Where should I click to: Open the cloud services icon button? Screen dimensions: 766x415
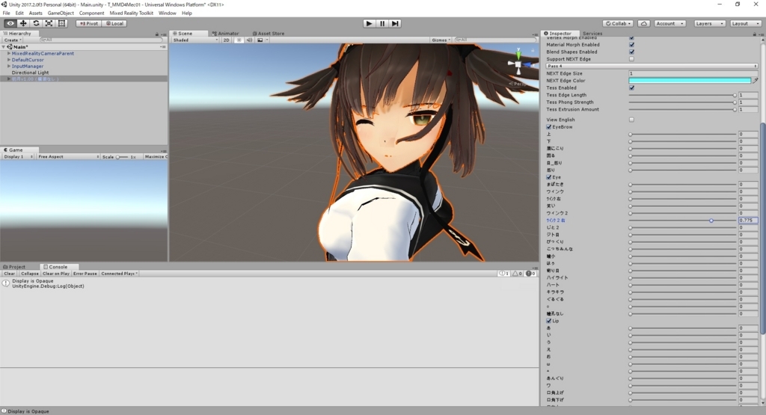(x=644, y=23)
